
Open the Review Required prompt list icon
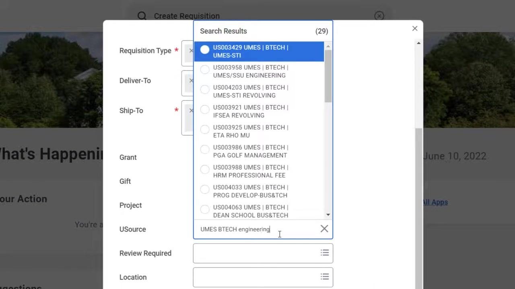[325, 253]
